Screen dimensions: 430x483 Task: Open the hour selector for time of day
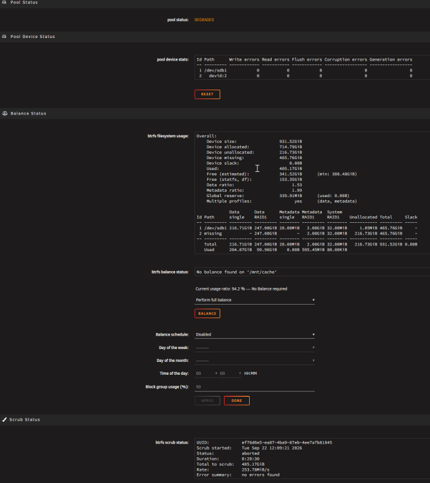coord(206,374)
